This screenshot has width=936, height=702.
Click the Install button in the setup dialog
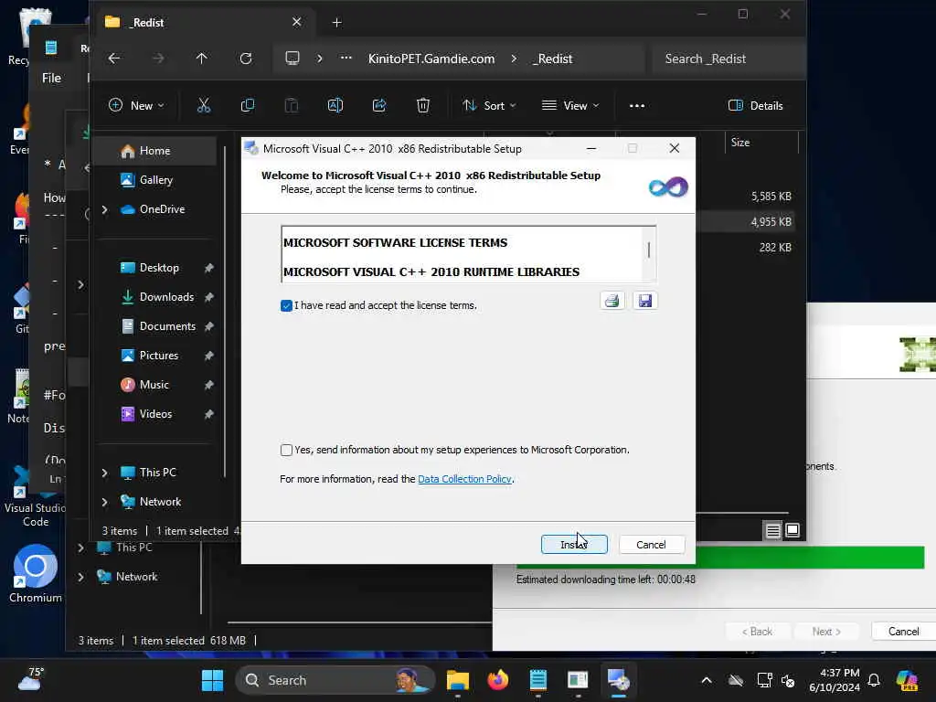(574, 545)
